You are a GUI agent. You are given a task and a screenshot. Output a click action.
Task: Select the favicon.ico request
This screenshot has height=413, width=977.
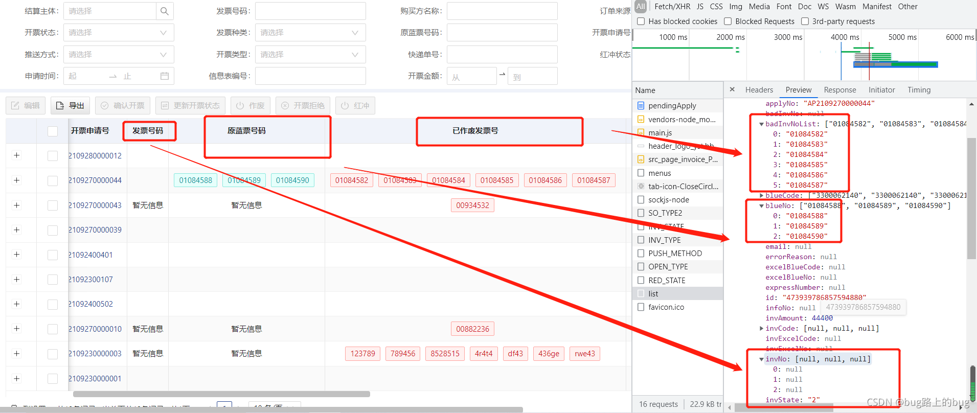[x=678, y=307]
